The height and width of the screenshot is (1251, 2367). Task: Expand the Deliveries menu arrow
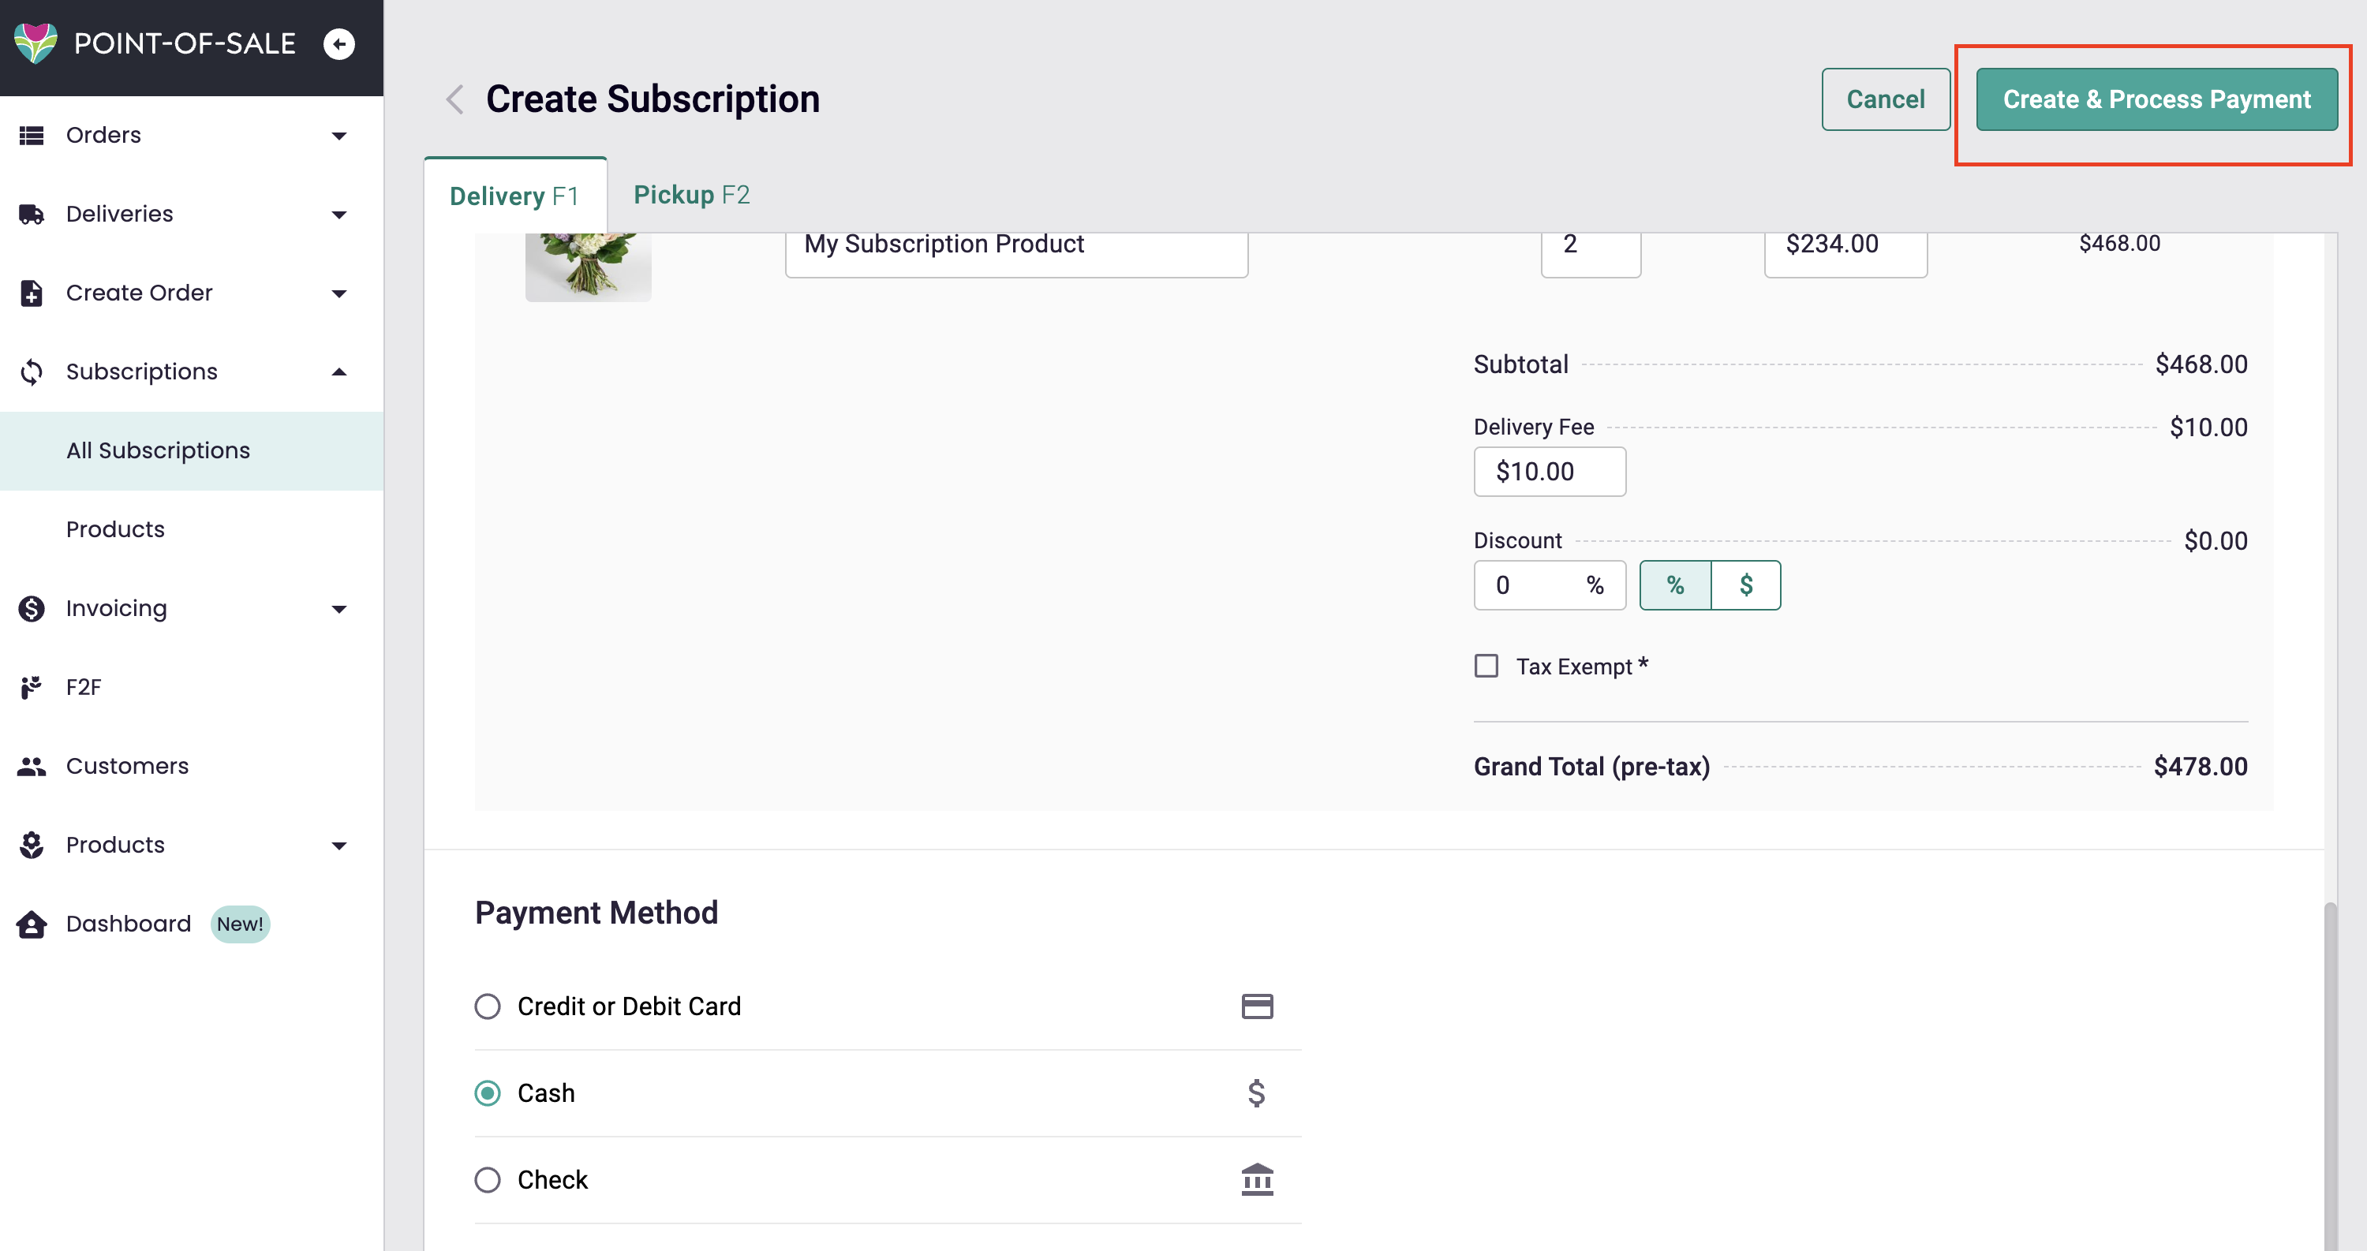(x=339, y=215)
